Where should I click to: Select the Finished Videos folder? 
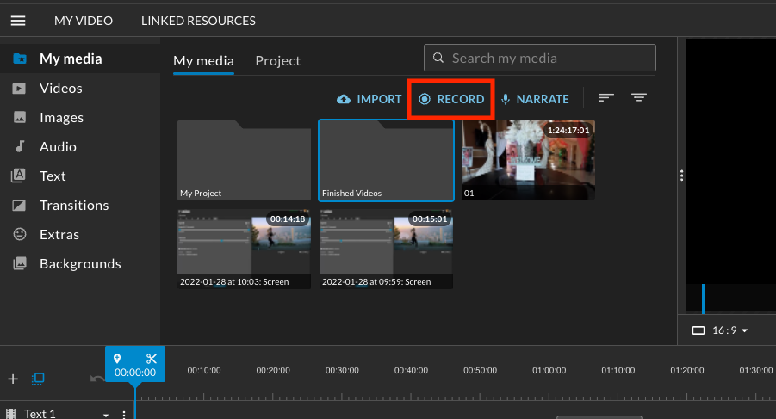[x=386, y=161]
